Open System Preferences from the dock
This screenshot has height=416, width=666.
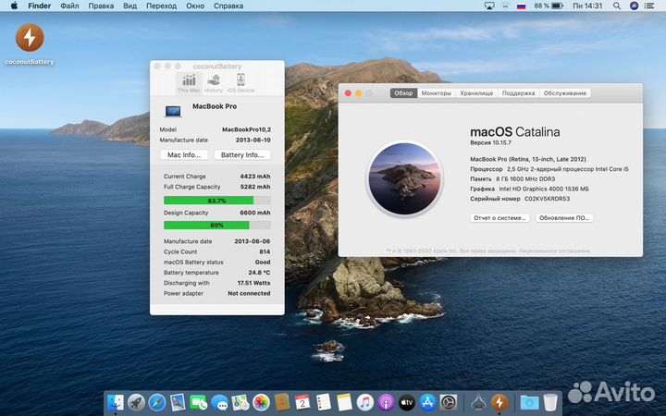pos(448,402)
